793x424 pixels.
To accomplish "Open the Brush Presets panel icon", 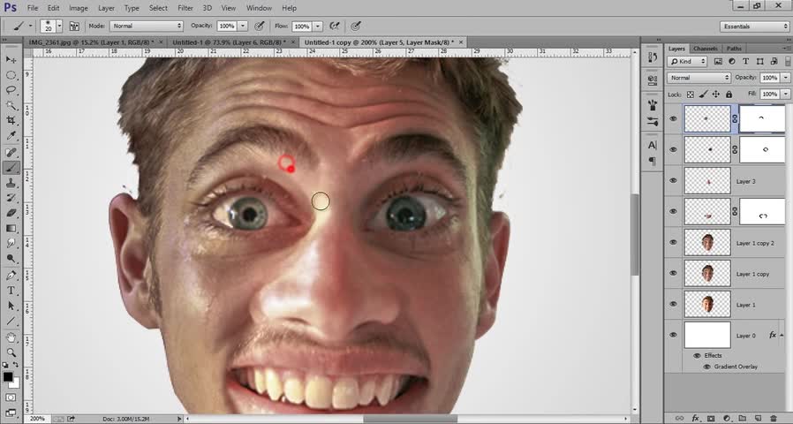I will (x=652, y=121).
